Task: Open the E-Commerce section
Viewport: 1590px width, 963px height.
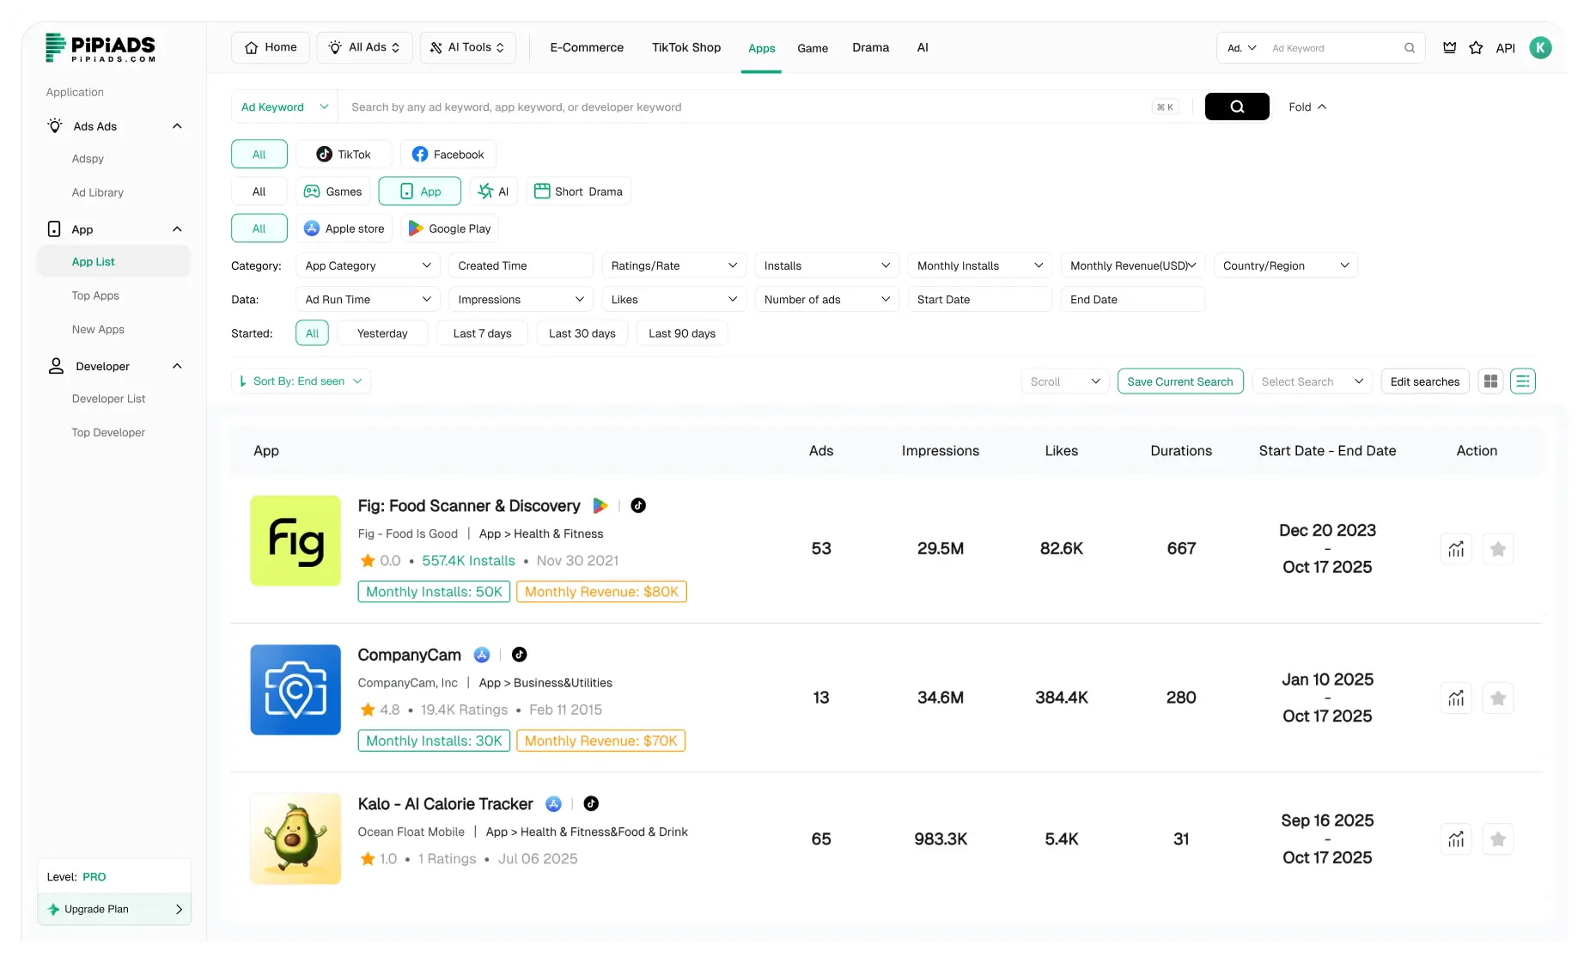Action: 587,47
